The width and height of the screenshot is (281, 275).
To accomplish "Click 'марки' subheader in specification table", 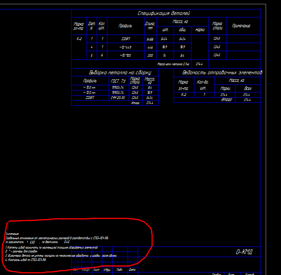I will (200, 30).
